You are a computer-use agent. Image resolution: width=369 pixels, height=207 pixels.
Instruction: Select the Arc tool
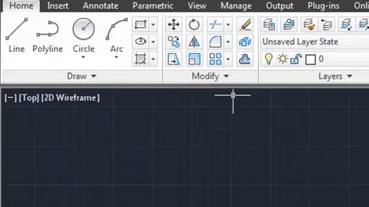tap(116, 35)
